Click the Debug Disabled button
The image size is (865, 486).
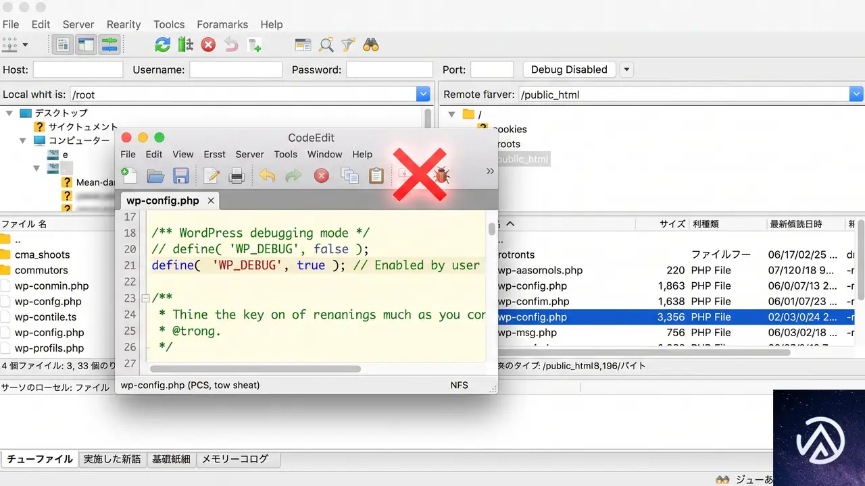tap(569, 70)
